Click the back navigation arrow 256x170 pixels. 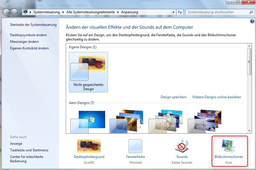coord(6,12)
